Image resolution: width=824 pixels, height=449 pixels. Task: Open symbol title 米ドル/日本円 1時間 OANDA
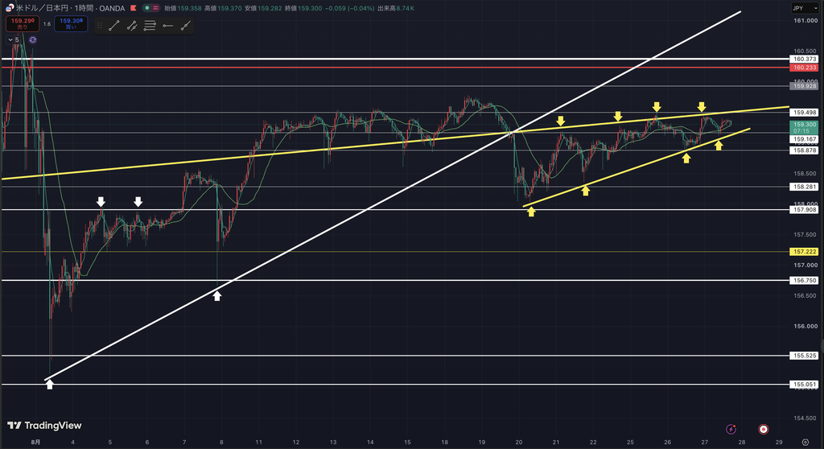coord(71,8)
